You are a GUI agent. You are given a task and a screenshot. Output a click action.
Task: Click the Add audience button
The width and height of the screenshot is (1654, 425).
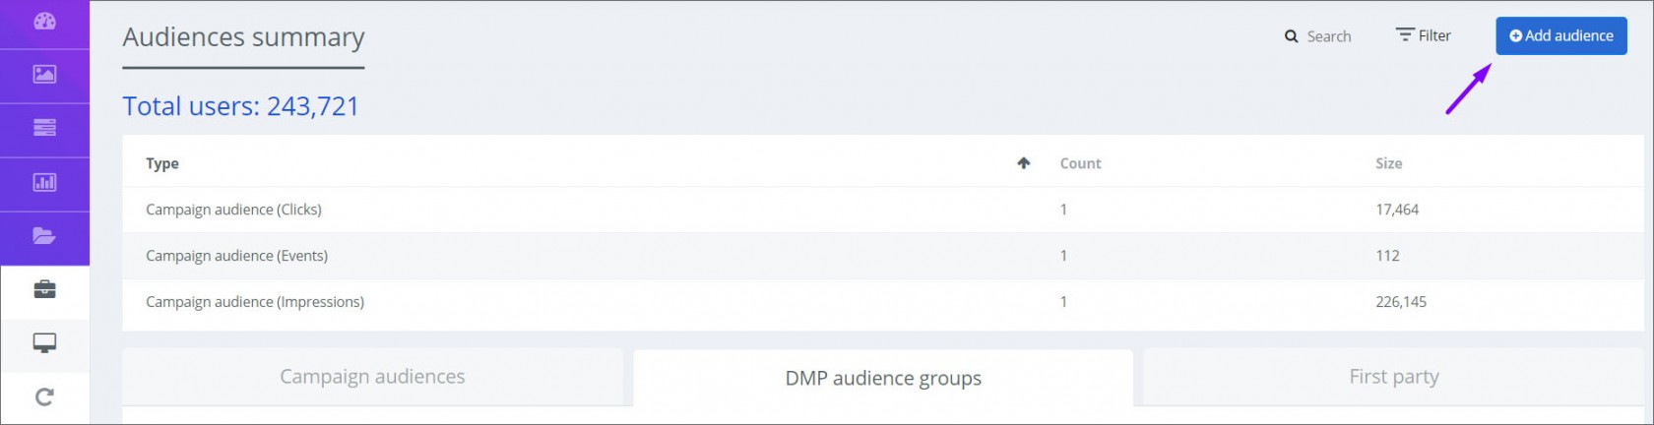coord(1561,35)
